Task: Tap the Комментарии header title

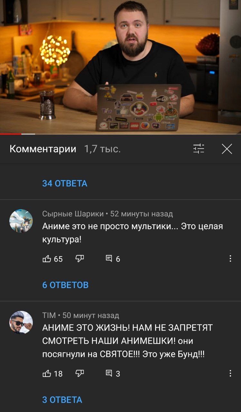Action: click(43, 149)
